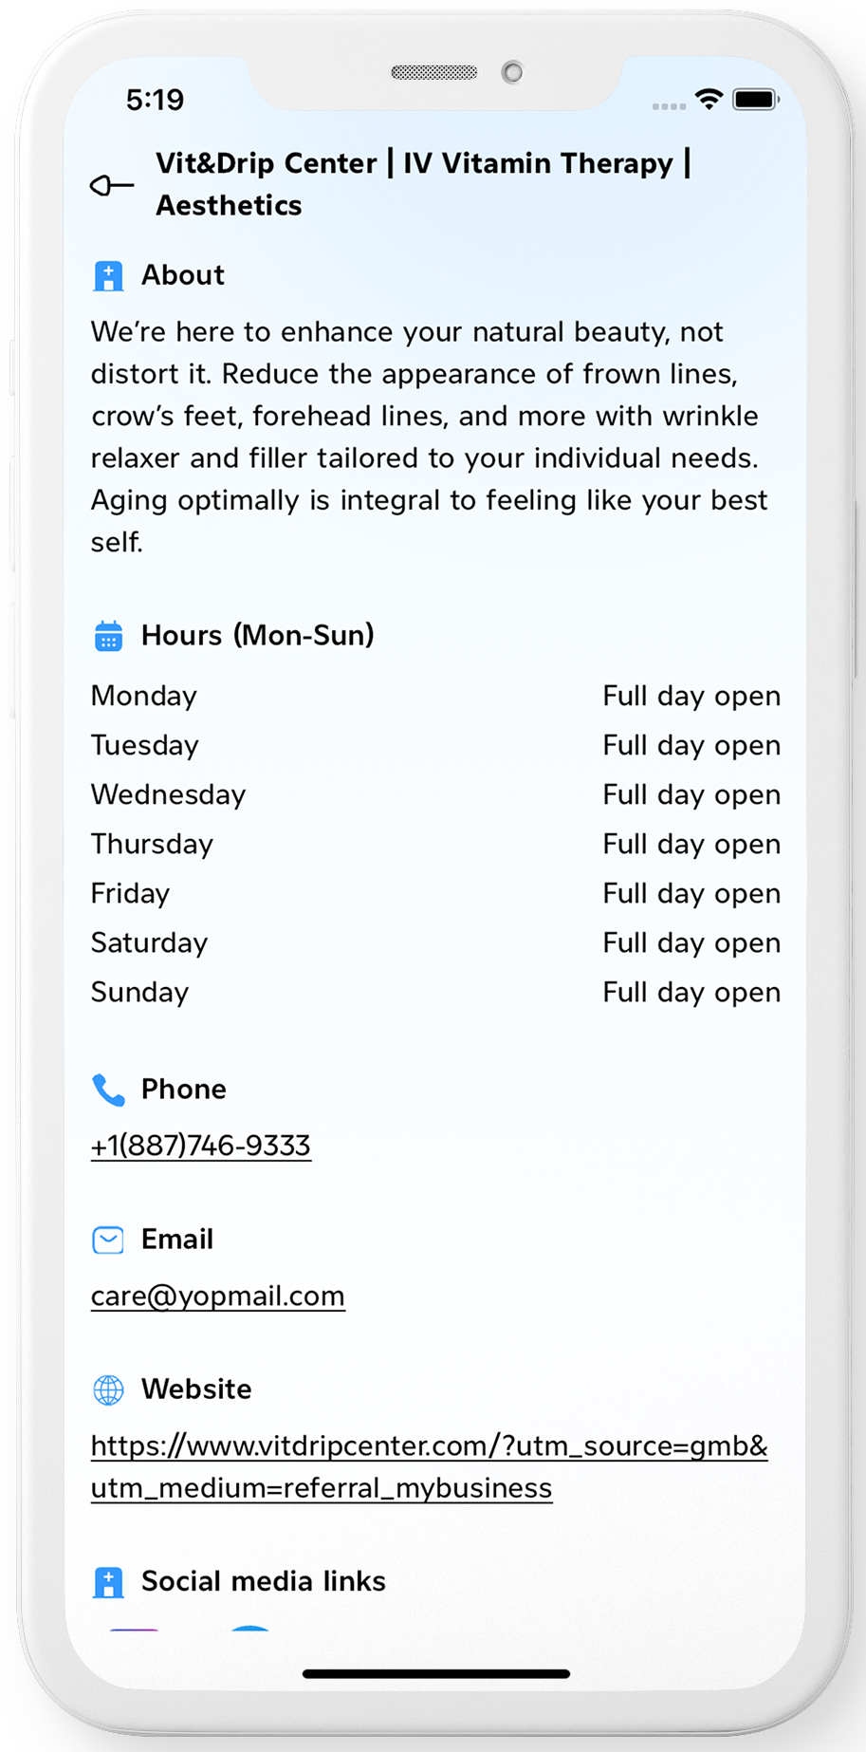The width and height of the screenshot is (866, 1752).
Task: Tap the Vit&Drip Center page title
Action: 423,184
